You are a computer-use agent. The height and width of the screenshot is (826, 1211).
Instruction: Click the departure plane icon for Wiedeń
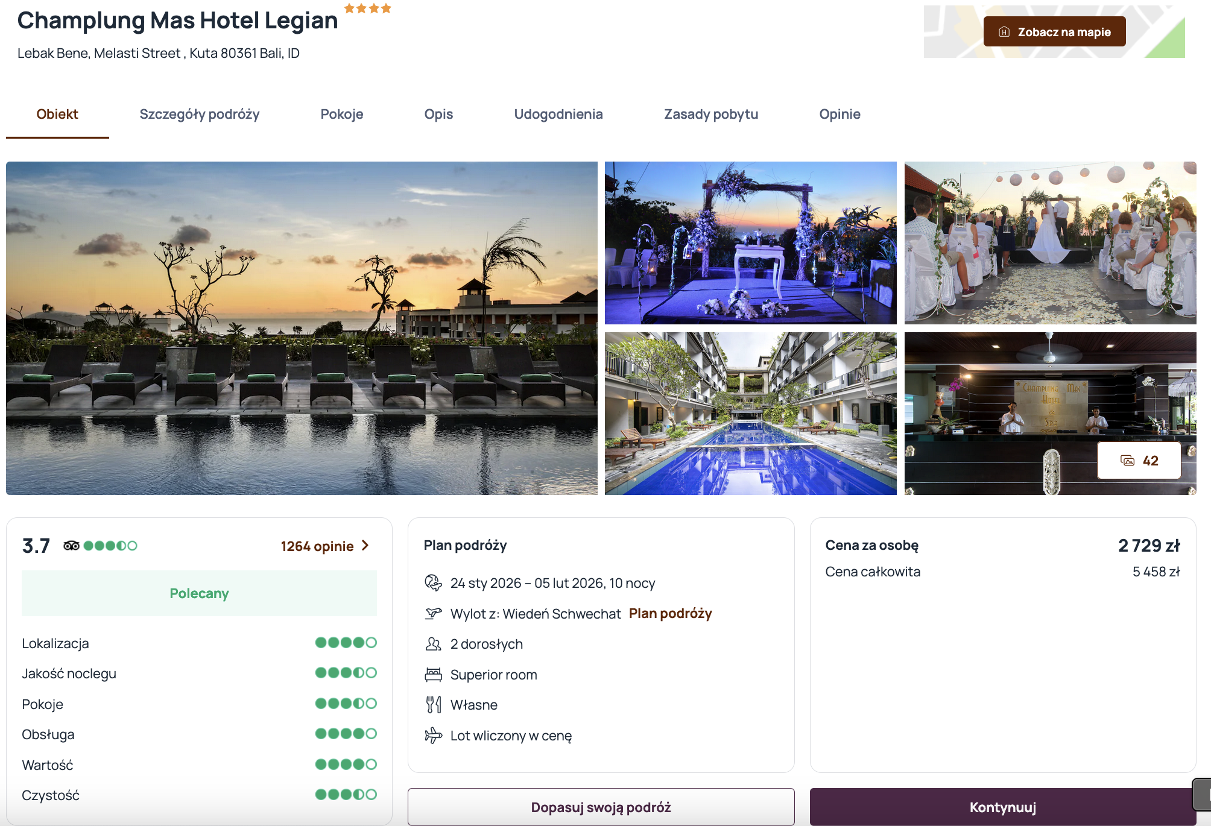(433, 614)
